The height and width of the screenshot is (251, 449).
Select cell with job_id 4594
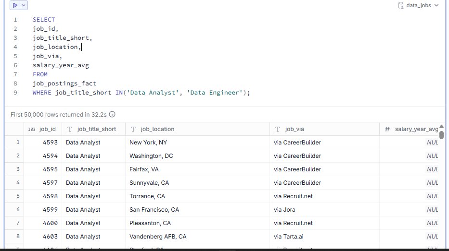tap(43, 156)
